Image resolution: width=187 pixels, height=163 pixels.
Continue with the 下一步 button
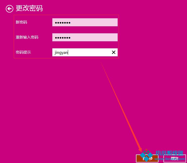pos(147,158)
